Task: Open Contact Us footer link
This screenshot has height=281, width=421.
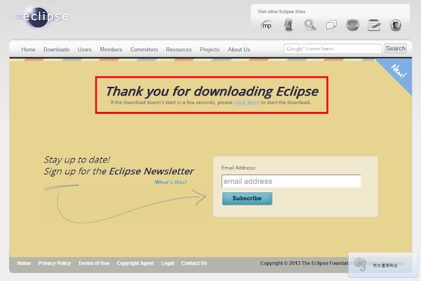Action: (194, 263)
